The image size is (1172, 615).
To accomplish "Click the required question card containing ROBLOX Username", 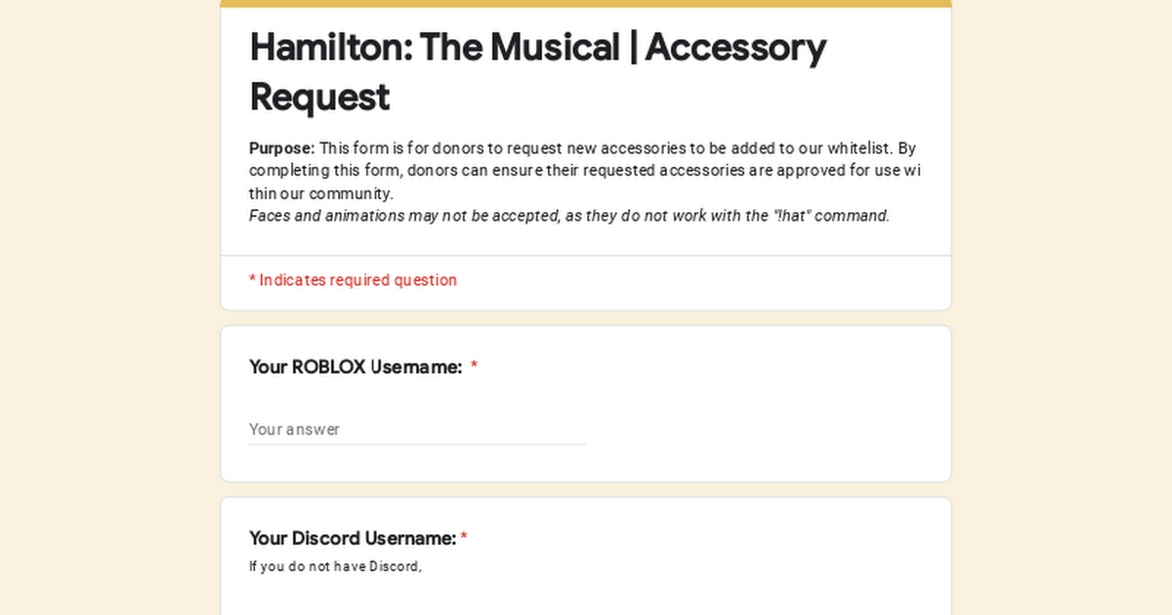I will [586, 404].
